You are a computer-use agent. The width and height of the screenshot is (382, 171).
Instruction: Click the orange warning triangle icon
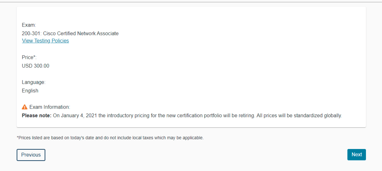coord(25,107)
